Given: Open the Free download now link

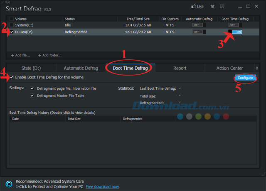Looking at the screenshot, I should 102,186.
